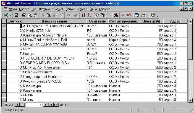
Task: Switch to design view with the View icon
Action: [6, 15]
